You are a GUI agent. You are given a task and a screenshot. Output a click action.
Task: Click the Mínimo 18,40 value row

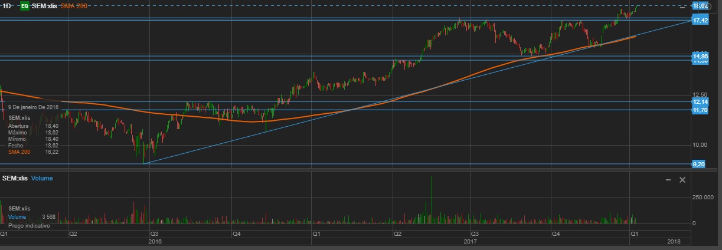33,139
